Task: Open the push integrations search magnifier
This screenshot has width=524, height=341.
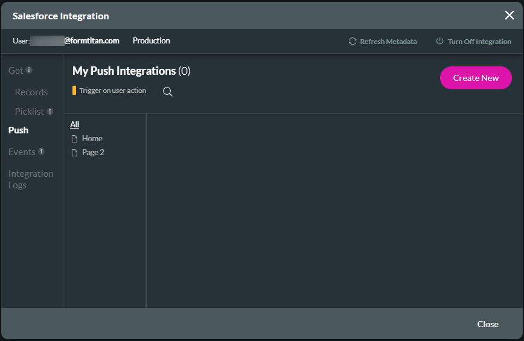Action: click(168, 92)
